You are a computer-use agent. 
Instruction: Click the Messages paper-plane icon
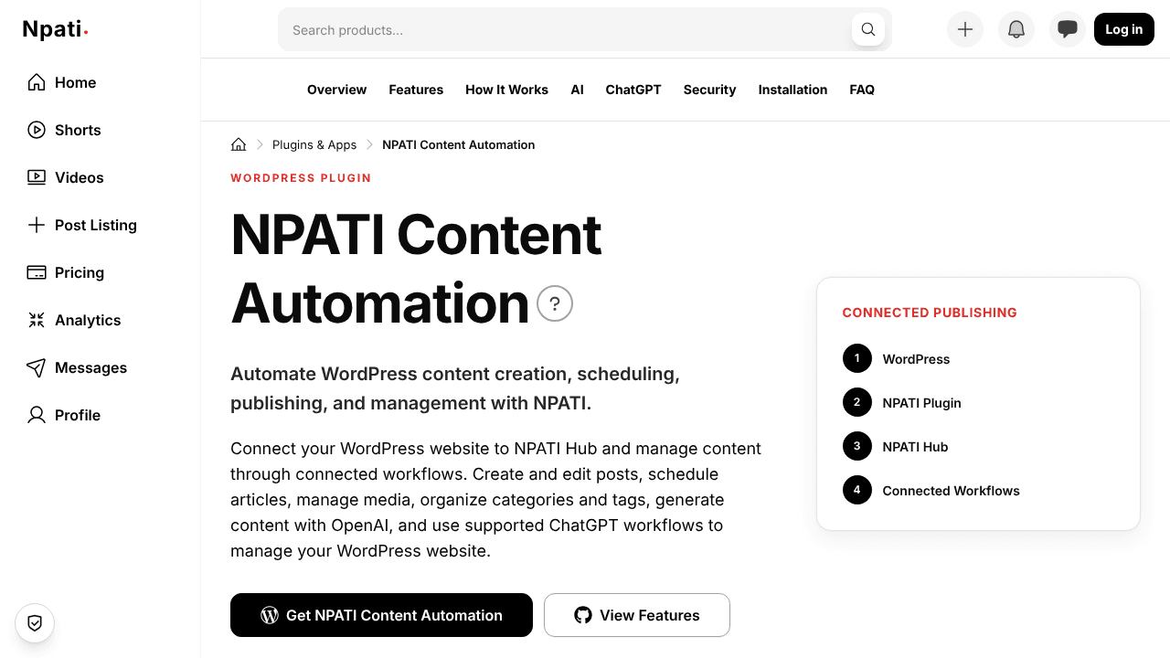coord(37,367)
